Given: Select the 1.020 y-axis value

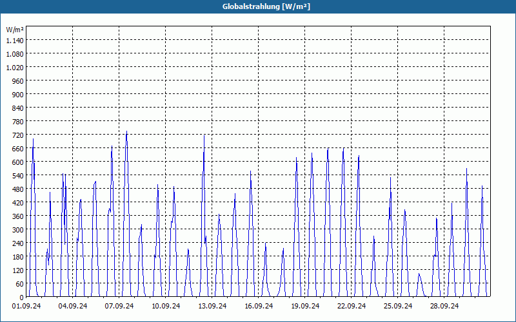Looking at the screenshot, I should [15, 67].
